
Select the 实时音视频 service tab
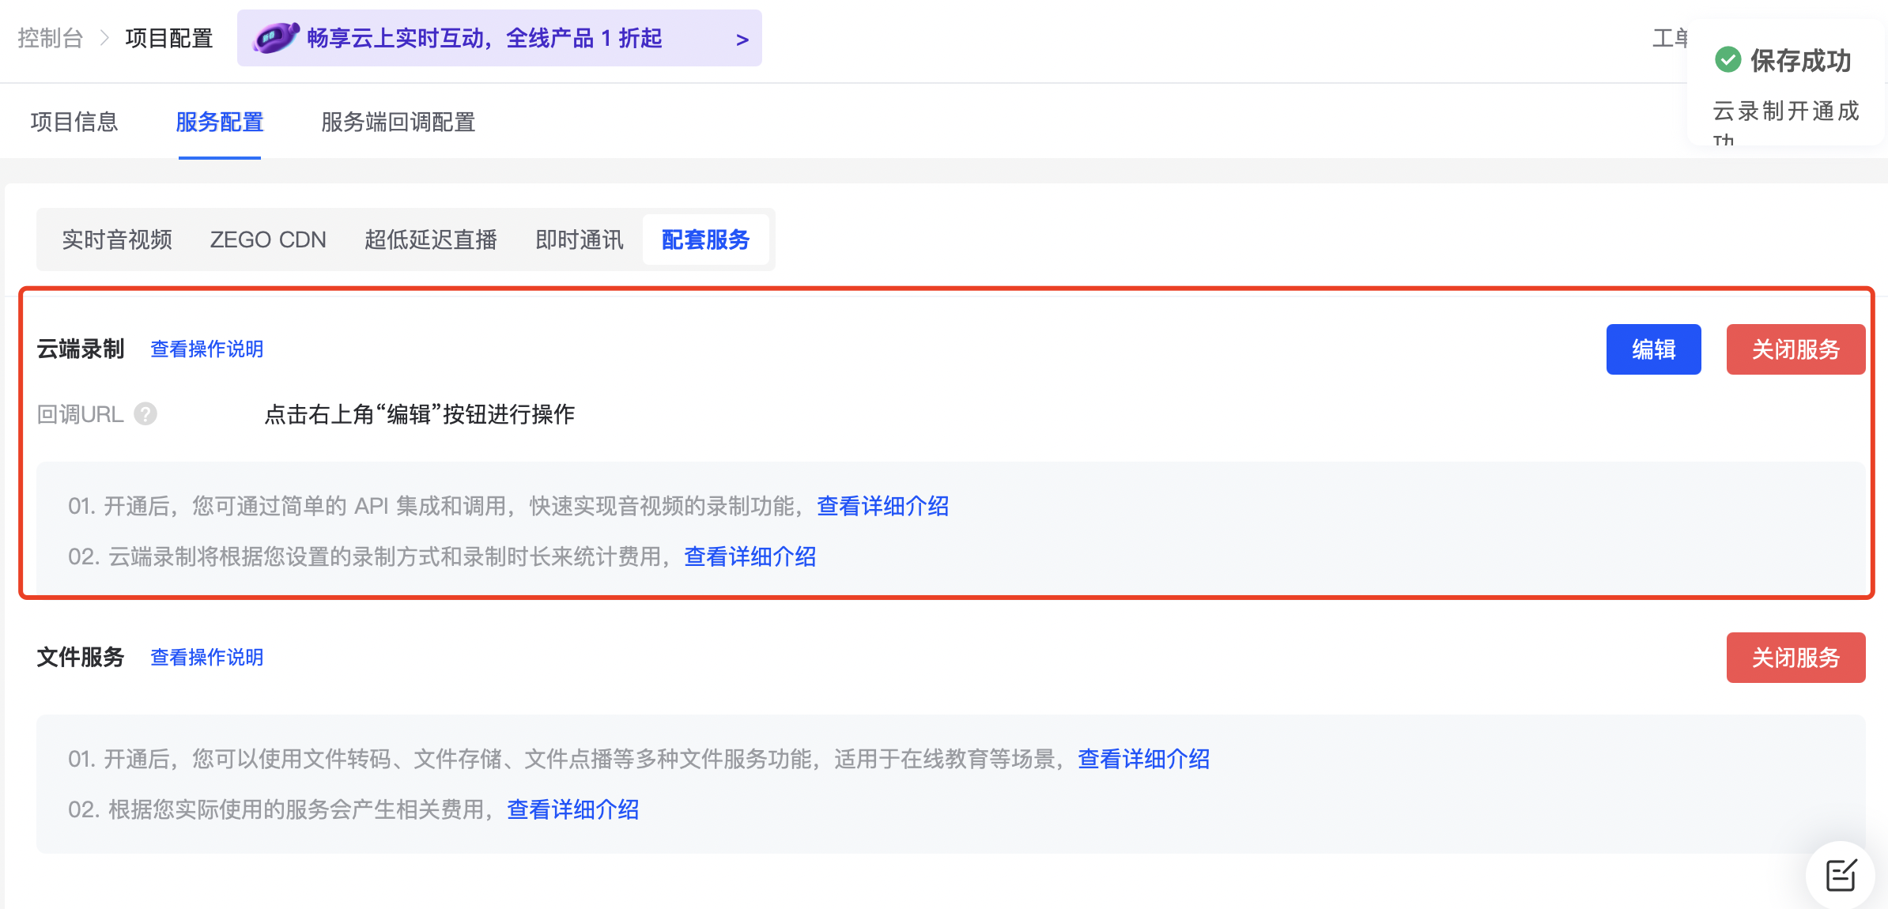(x=117, y=240)
